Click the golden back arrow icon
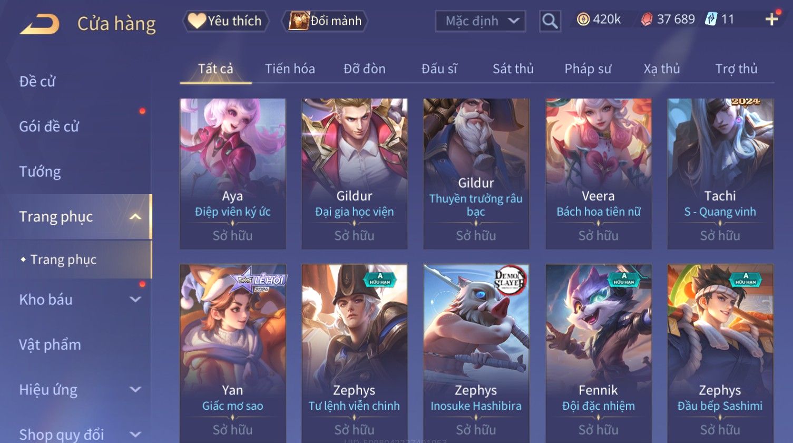Viewport: 793px width, 443px height. tap(40, 24)
